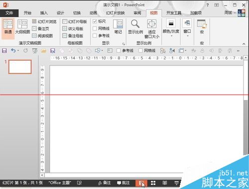
Task: Click the spell check icon in status bar
Action: pos(79,183)
